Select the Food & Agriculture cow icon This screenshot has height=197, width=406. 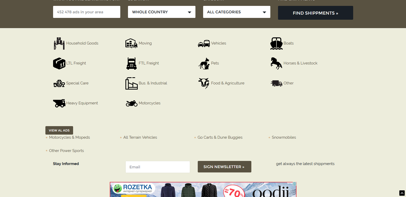pos(204,83)
